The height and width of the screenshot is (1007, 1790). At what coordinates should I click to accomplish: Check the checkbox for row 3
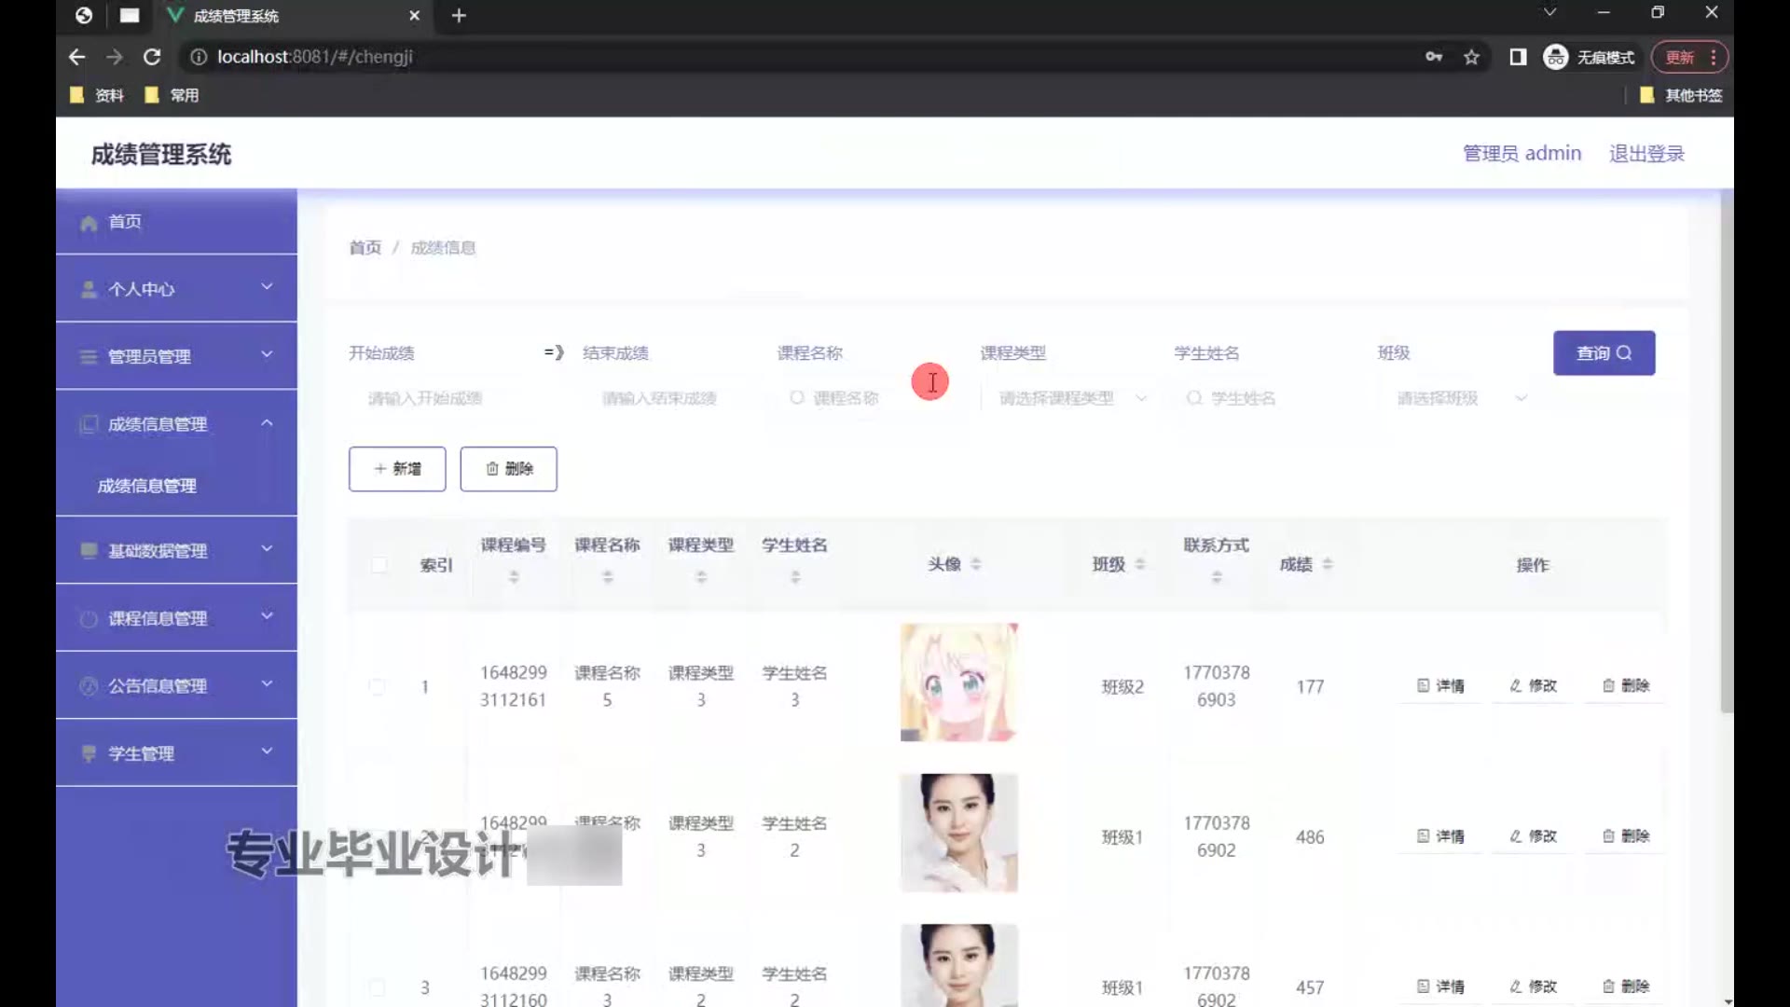click(377, 986)
